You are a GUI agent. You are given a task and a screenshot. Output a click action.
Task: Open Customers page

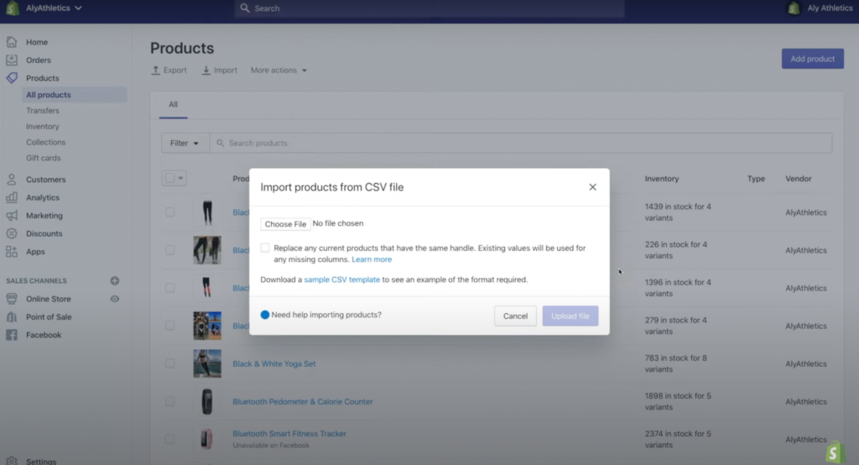(x=45, y=180)
